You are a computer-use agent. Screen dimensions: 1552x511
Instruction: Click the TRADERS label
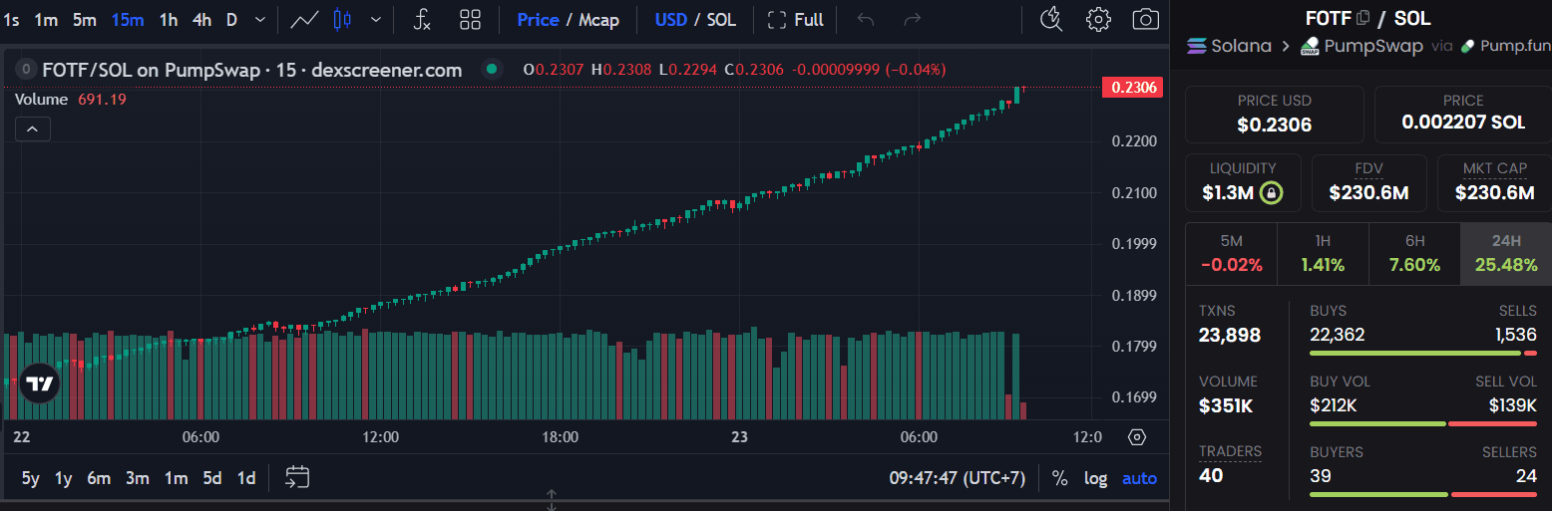1230,452
